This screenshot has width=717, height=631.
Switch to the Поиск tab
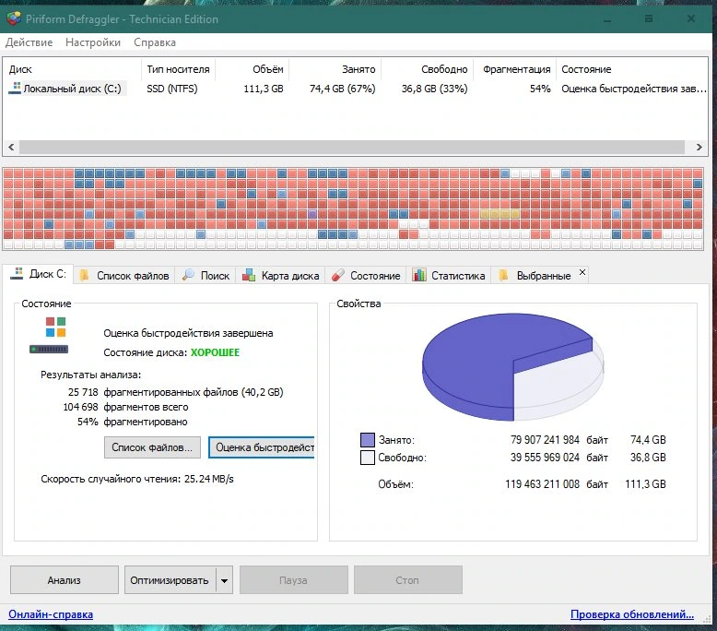tap(206, 276)
